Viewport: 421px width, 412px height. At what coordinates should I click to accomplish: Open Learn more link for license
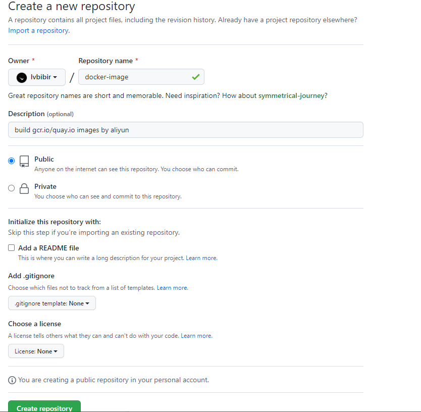coord(196,336)
